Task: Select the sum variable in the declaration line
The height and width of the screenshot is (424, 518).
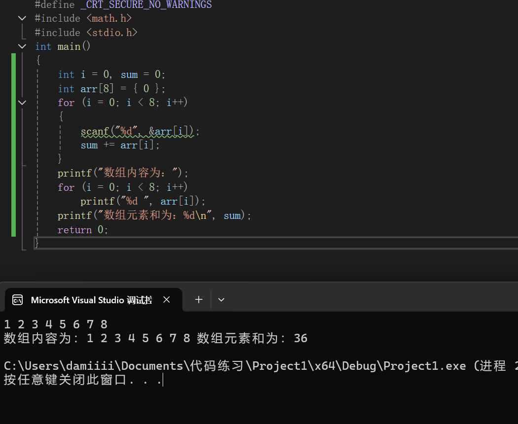Action: [129, 74]
